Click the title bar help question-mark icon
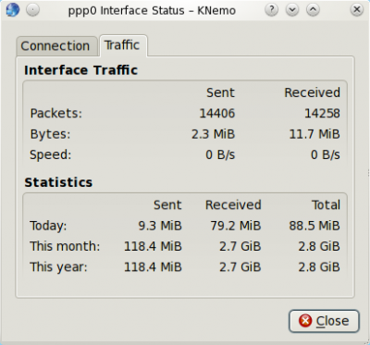Image resolution: width=370 pixels, height=345 pixels. click(x=272, y=10)
